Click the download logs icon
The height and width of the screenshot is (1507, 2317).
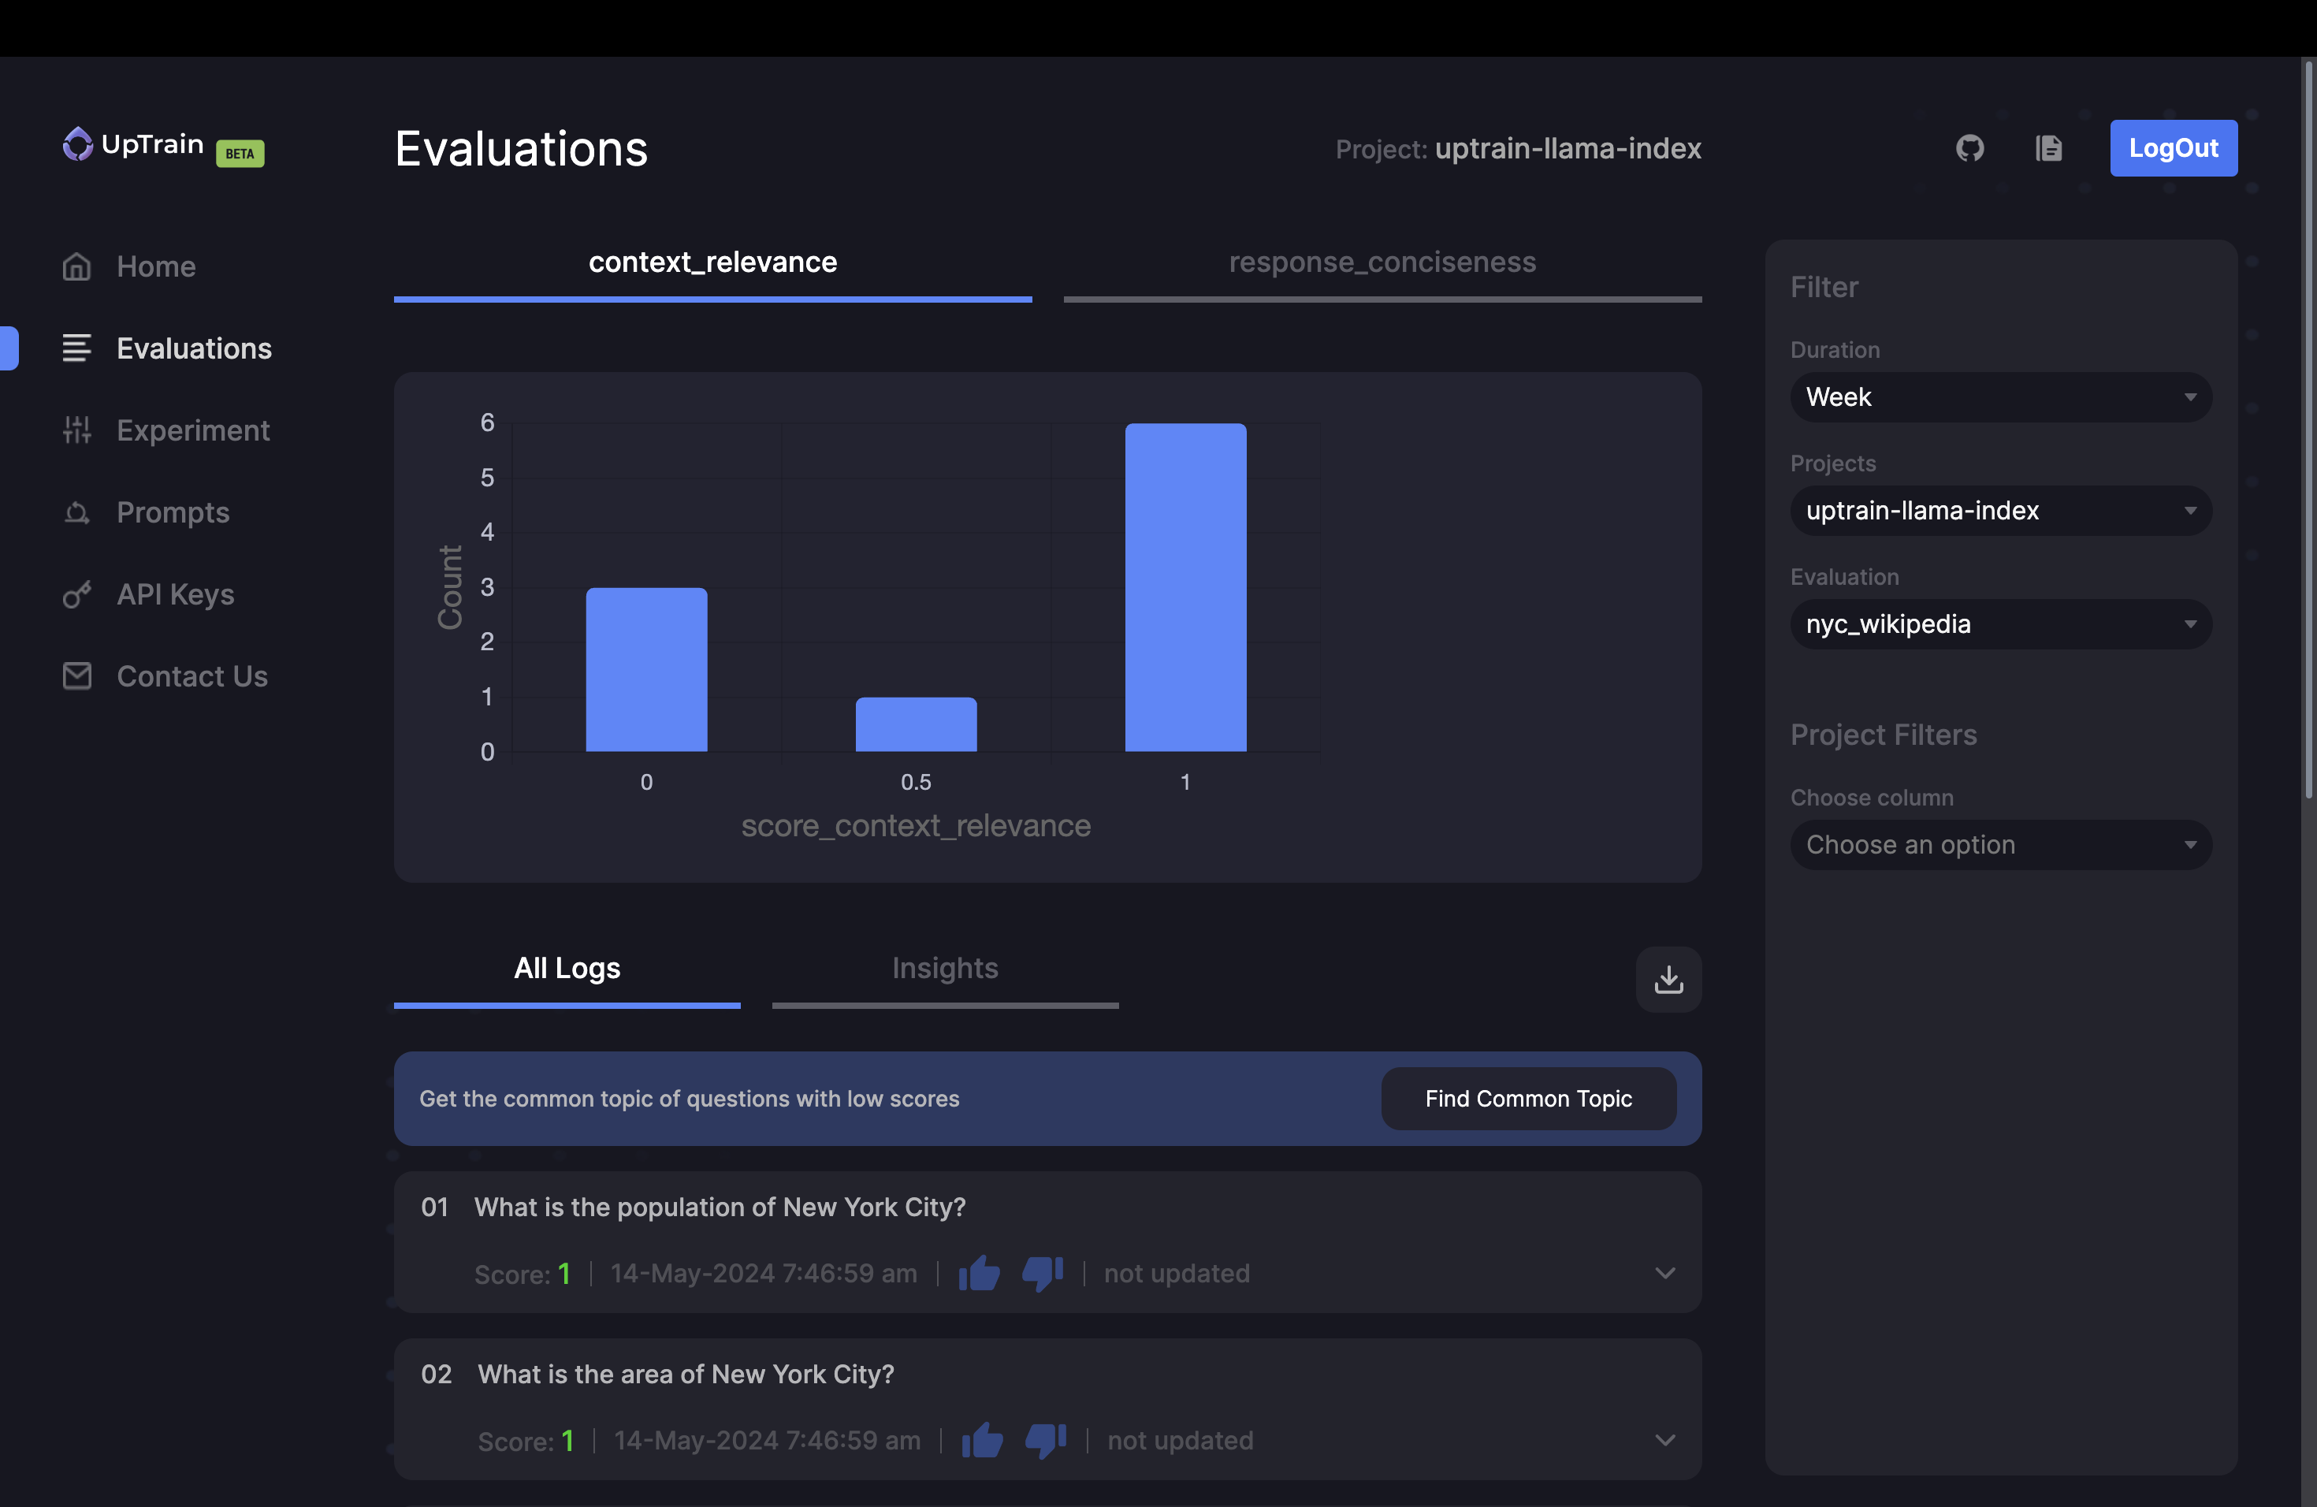[1668, 978]
